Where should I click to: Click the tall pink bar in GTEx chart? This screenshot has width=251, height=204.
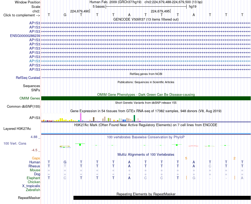[81, 117]
